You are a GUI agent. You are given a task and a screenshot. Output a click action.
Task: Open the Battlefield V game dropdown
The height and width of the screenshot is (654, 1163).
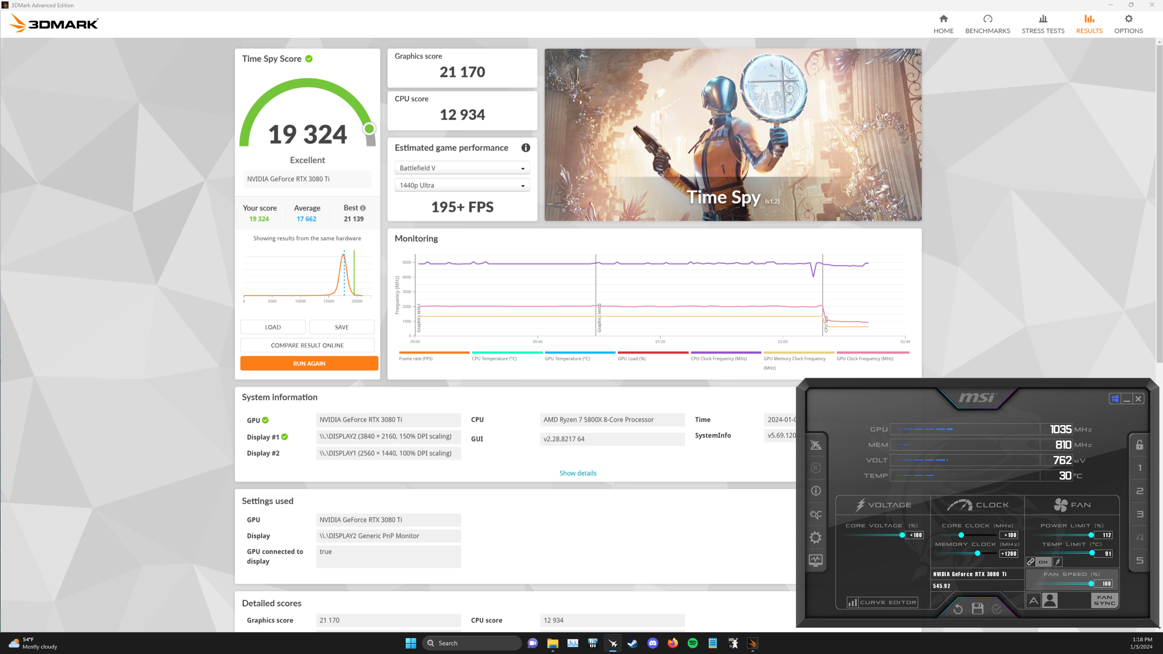click(462, 168)
